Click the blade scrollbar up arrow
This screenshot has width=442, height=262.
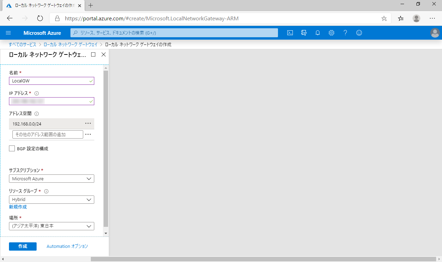pyautogui.click(x=106, y=68)
